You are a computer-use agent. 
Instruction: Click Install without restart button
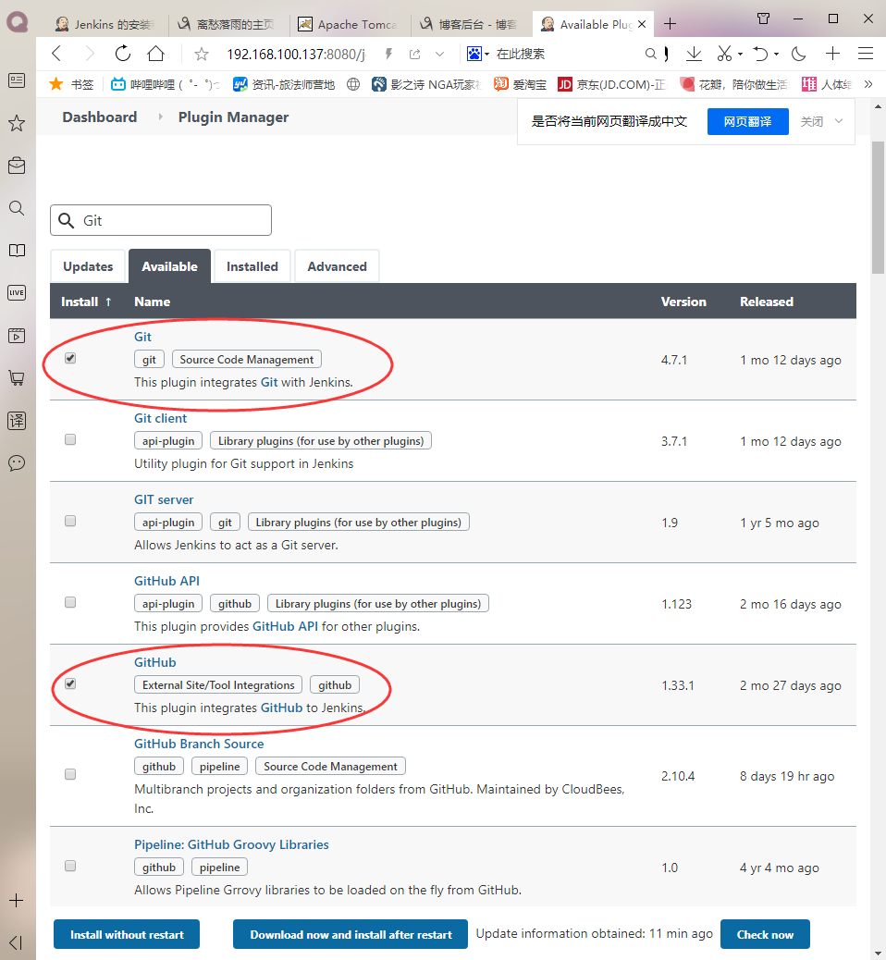coord(127,934)
